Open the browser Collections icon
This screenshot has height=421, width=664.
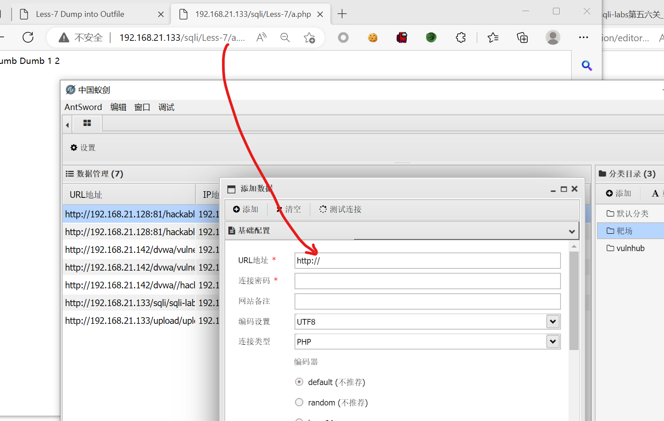(x=523, y=38)
